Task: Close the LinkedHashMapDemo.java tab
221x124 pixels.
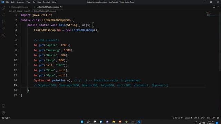Action: [x=61, y=7]
